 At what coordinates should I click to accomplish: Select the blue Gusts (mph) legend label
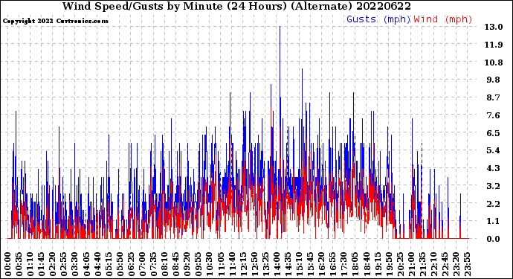pos(378,19)
